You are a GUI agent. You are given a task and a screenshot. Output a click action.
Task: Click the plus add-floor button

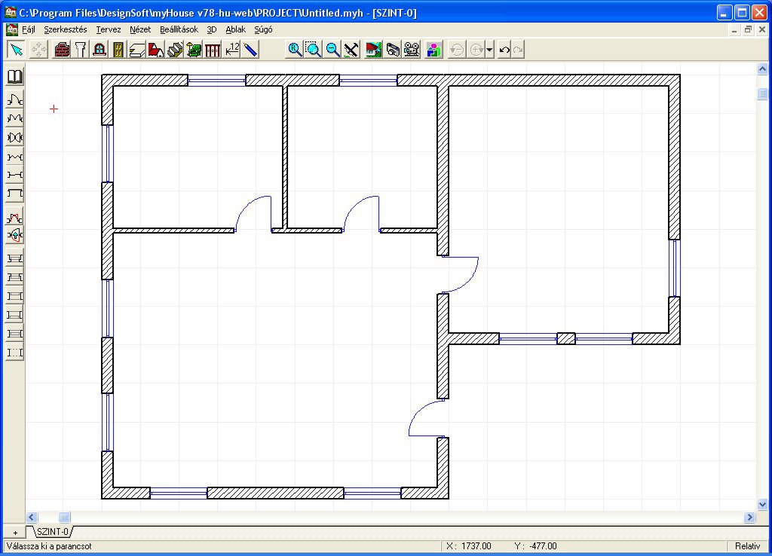(15, 533)
